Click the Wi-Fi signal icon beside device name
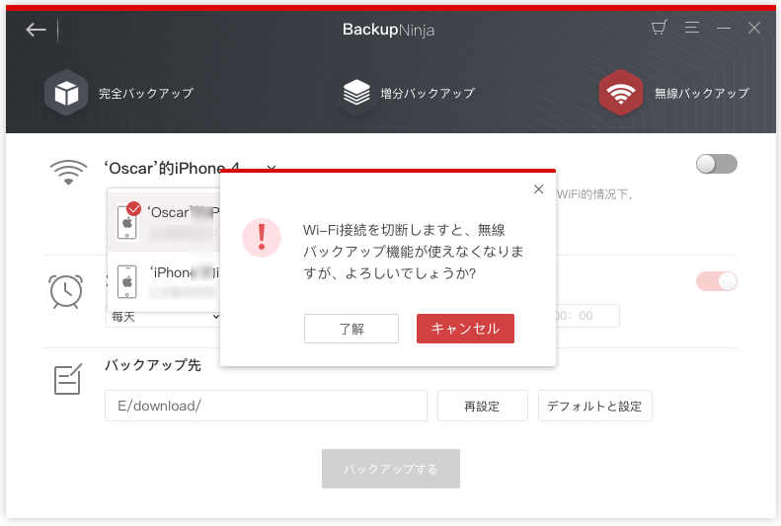The width and height of the screenshot is (781, 526). (69, 172)
